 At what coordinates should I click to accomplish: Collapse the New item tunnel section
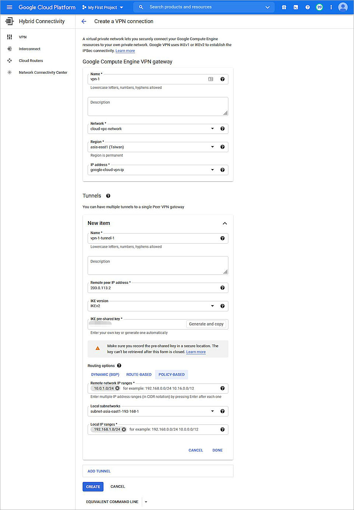pos(225,223)
